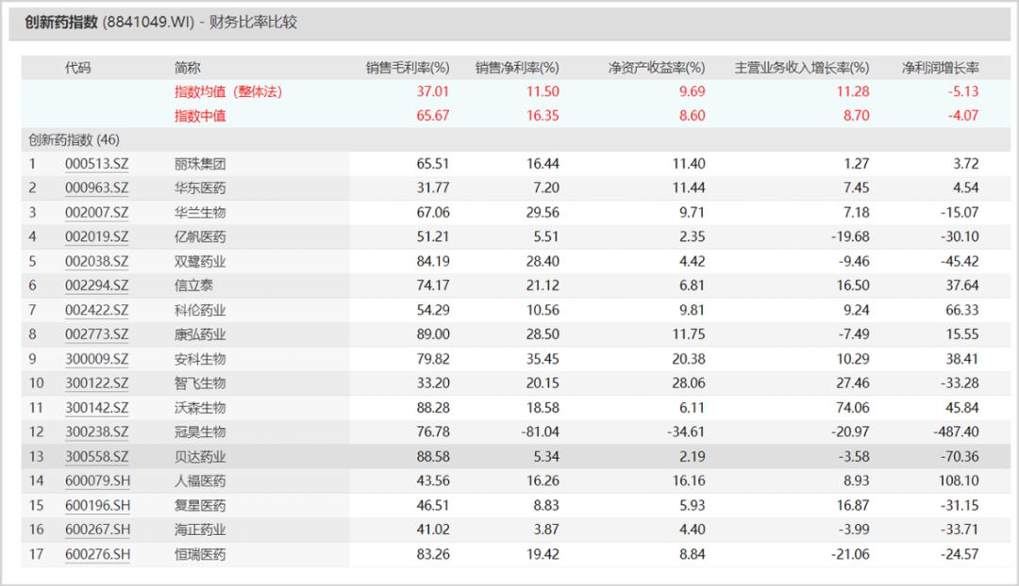Viewport: 1019px width, 586px height.
Task: Open stock code link 600079.SH
Action: pyautogui.click(x=97, y=480)
